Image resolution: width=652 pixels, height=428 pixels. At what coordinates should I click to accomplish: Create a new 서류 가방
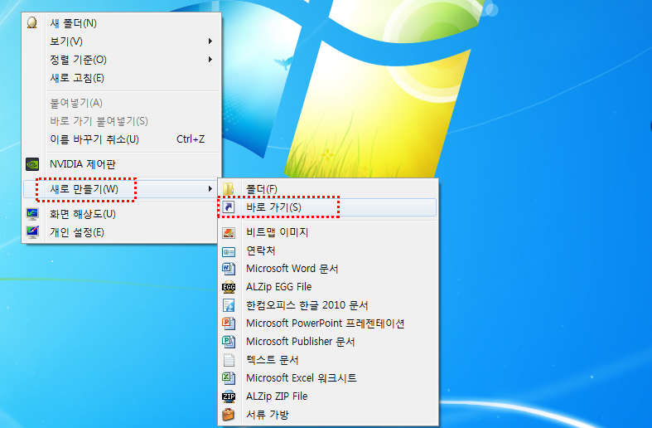(328, 415)
